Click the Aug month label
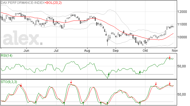Viewport: 190px width, 106px height. click(x=87, y=51)
